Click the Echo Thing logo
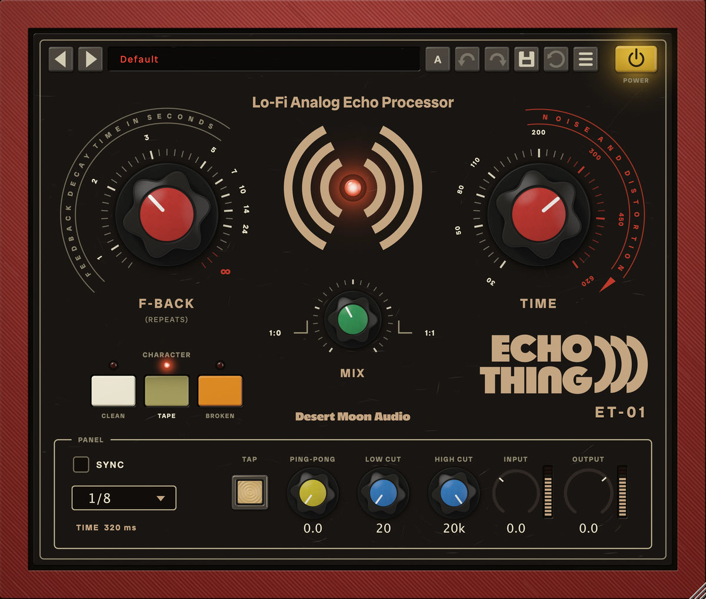 (564, 364)
